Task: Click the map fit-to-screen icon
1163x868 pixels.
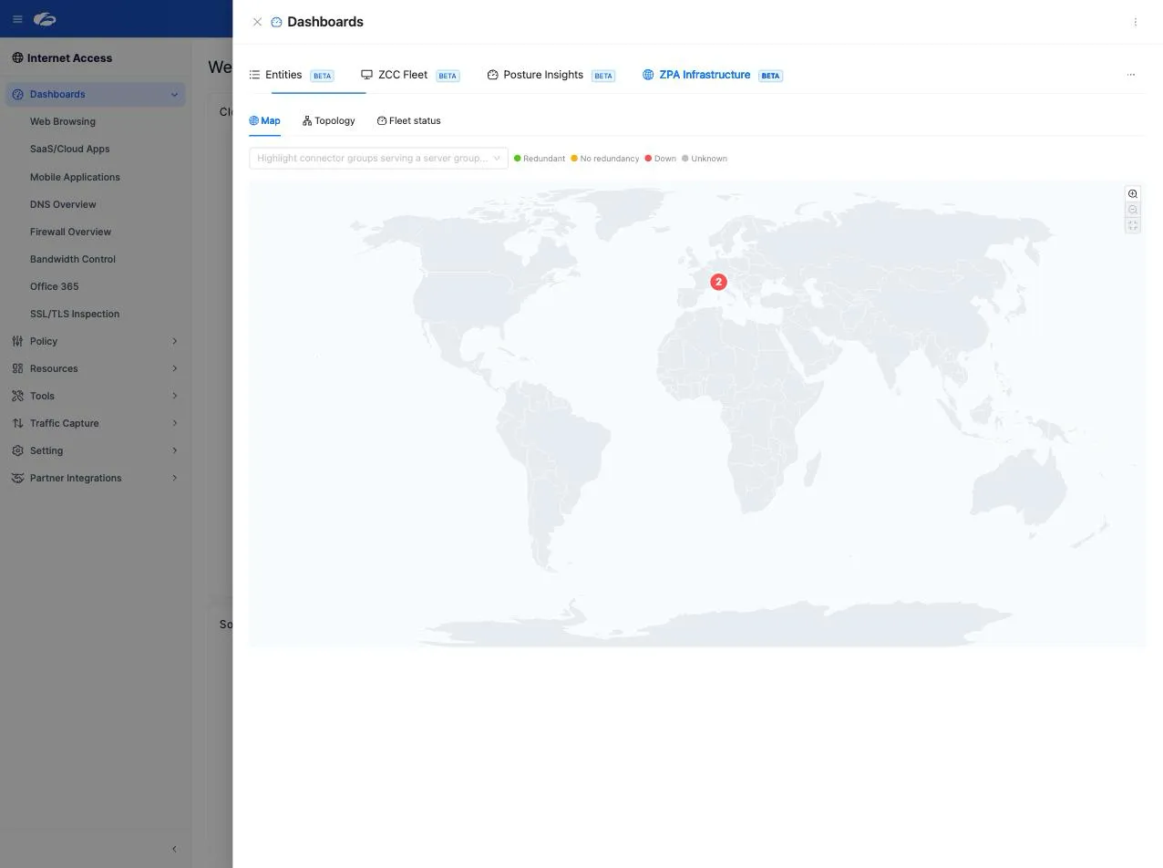Action: click(x=1133, y=225)
